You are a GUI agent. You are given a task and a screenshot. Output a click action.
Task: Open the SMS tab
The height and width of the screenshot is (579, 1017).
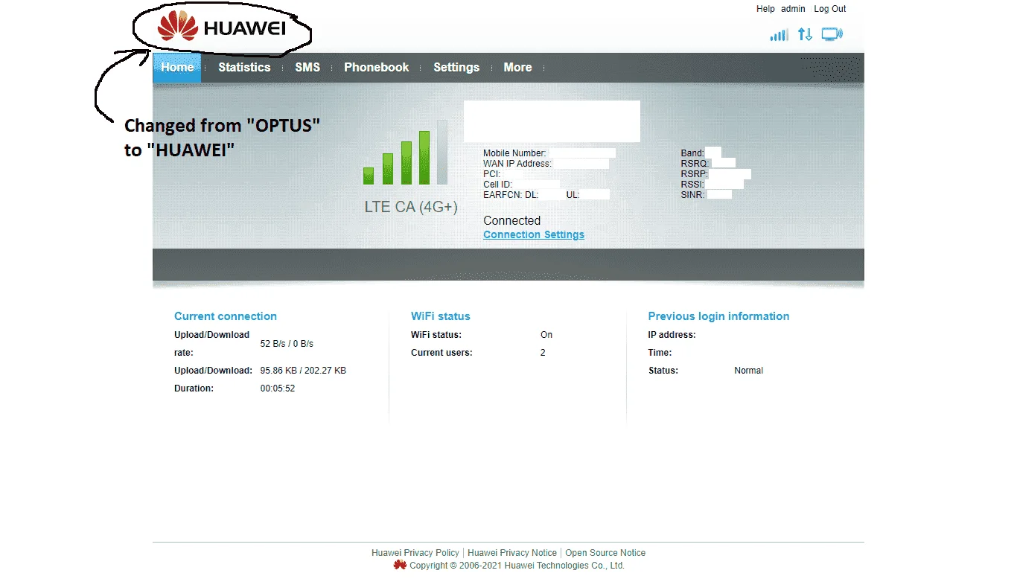tap(307, 67)
